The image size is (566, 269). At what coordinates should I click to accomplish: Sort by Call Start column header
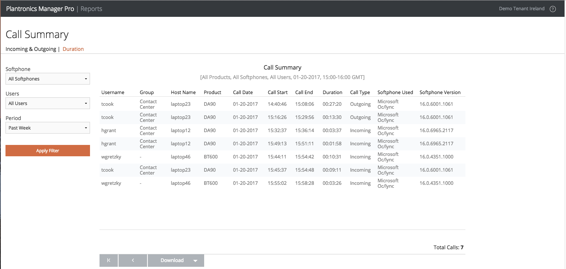tap(278, 92)
